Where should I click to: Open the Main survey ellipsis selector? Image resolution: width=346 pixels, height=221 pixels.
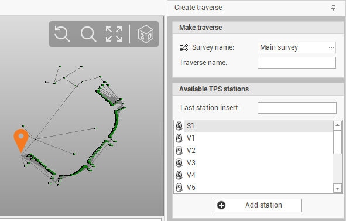[x=331, y=47]
